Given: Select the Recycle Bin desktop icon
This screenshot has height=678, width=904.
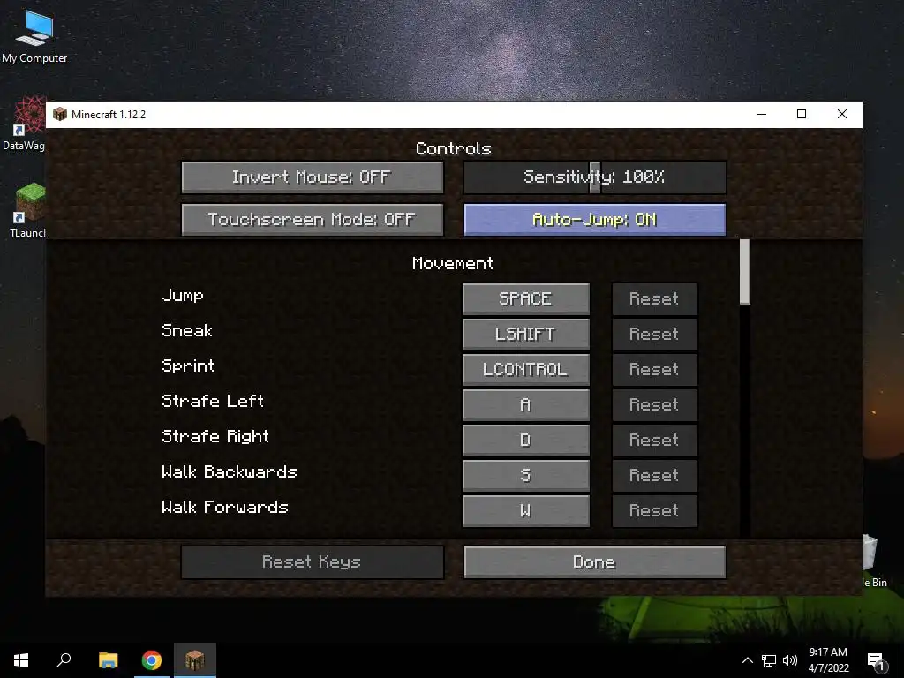Looking at the screenshot, I should pyautogui.click(x=874, y=561).
